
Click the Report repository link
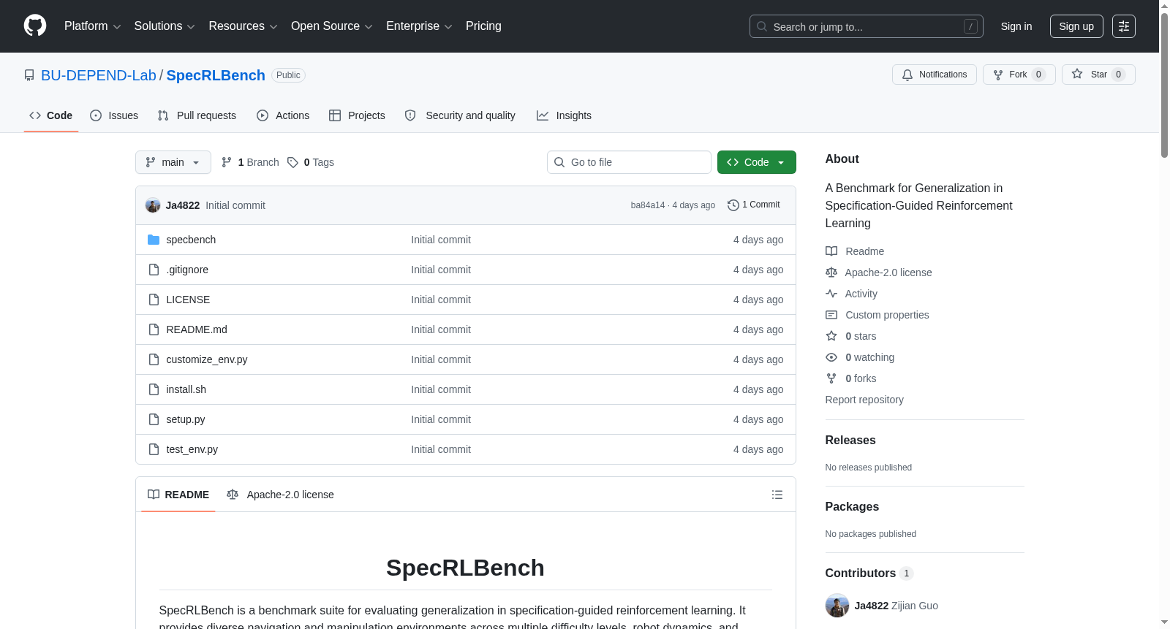pyautogui.click(x=864, y=400)
